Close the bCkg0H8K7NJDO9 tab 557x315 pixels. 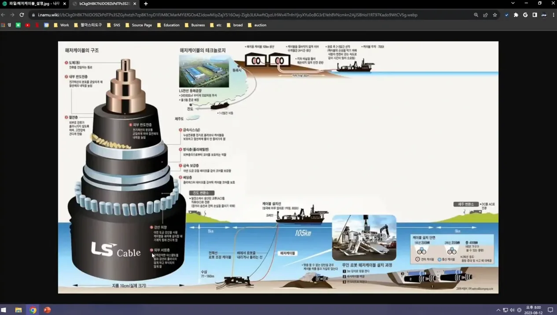pyautogui.click(x=135, y=4)
